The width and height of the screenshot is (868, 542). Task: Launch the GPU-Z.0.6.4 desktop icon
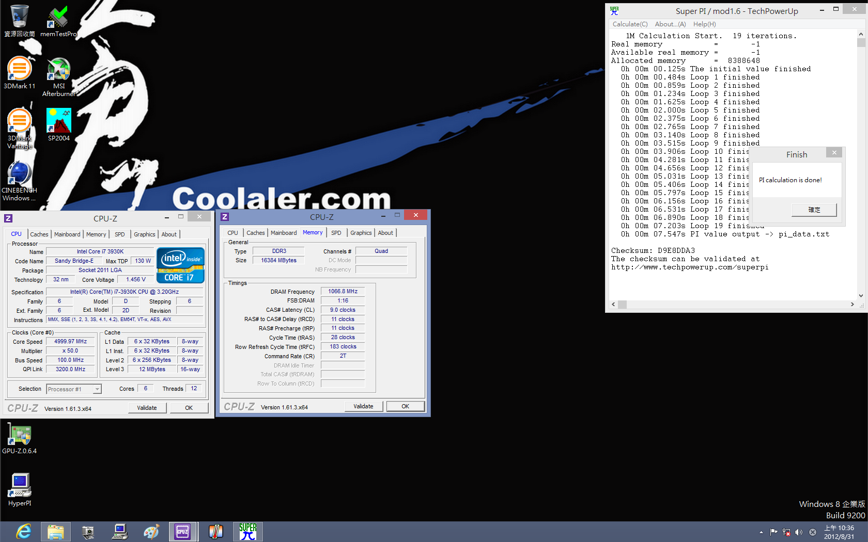tap(19, 439)
